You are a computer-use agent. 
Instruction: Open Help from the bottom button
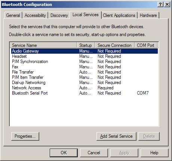(154, 153)
